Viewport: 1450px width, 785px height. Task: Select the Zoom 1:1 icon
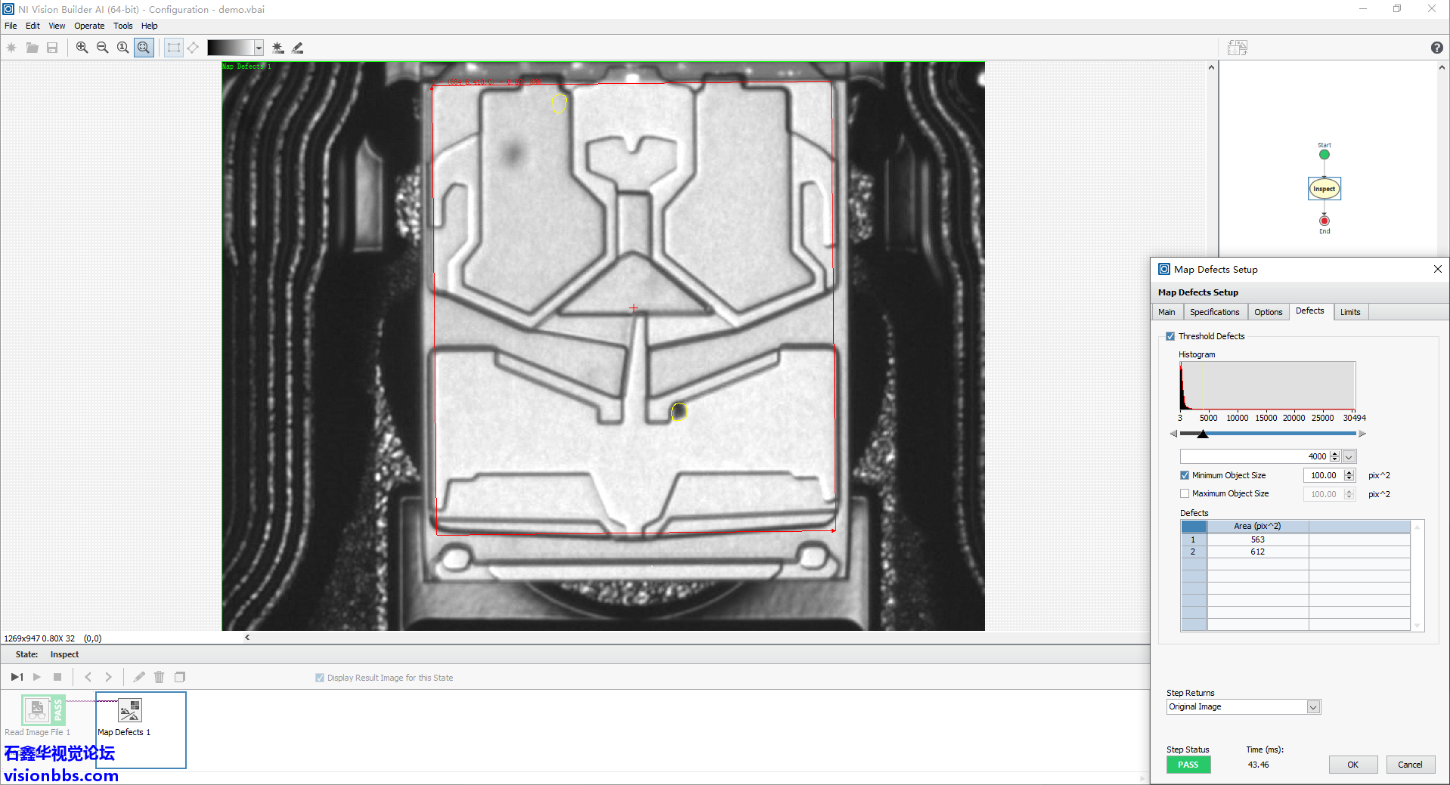123,48
